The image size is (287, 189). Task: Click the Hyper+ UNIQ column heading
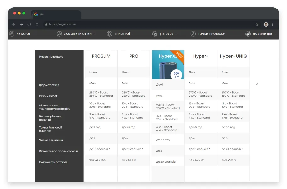(x=233, y=56)
